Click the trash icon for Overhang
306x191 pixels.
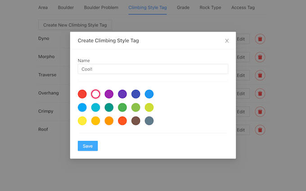260,93
